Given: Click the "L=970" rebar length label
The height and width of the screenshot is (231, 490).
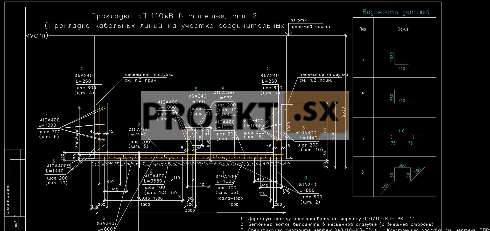Looking at the screenshot, I should (x=225, y=98).
